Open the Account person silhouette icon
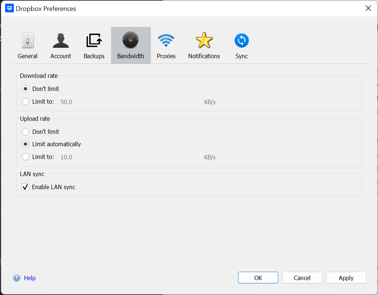The image size is (378, 295). click(61, 40)
